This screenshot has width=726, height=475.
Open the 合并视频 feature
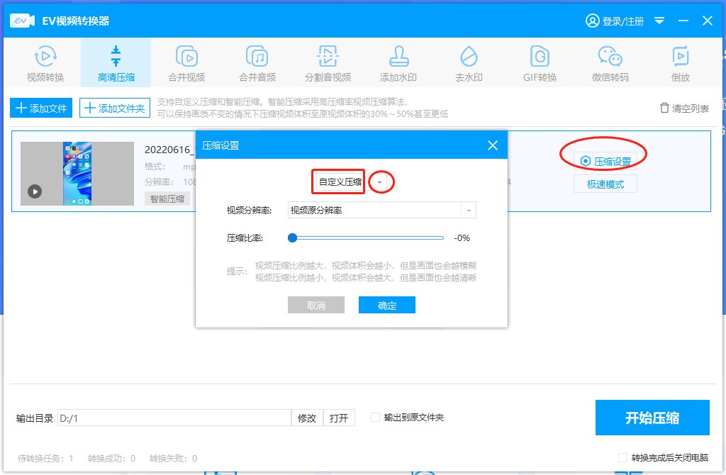pos(186,62)
